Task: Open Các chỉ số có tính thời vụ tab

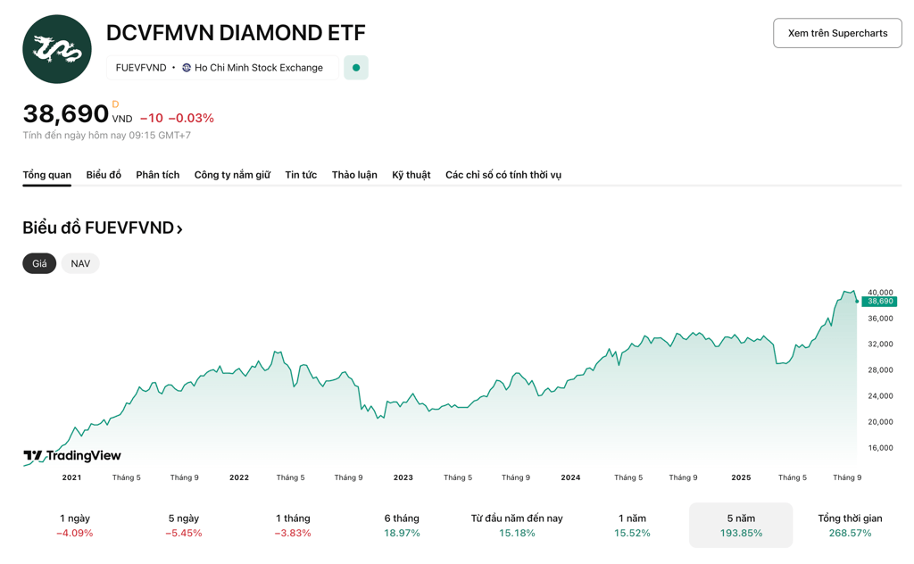Action: pos(503,175)
